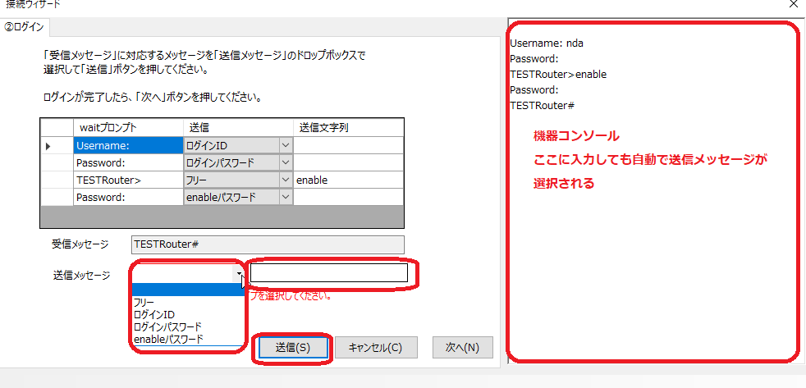Open the ログインID dropdown in Username row
This screenshot has height=388, width=806.
(x=286, y=145)
